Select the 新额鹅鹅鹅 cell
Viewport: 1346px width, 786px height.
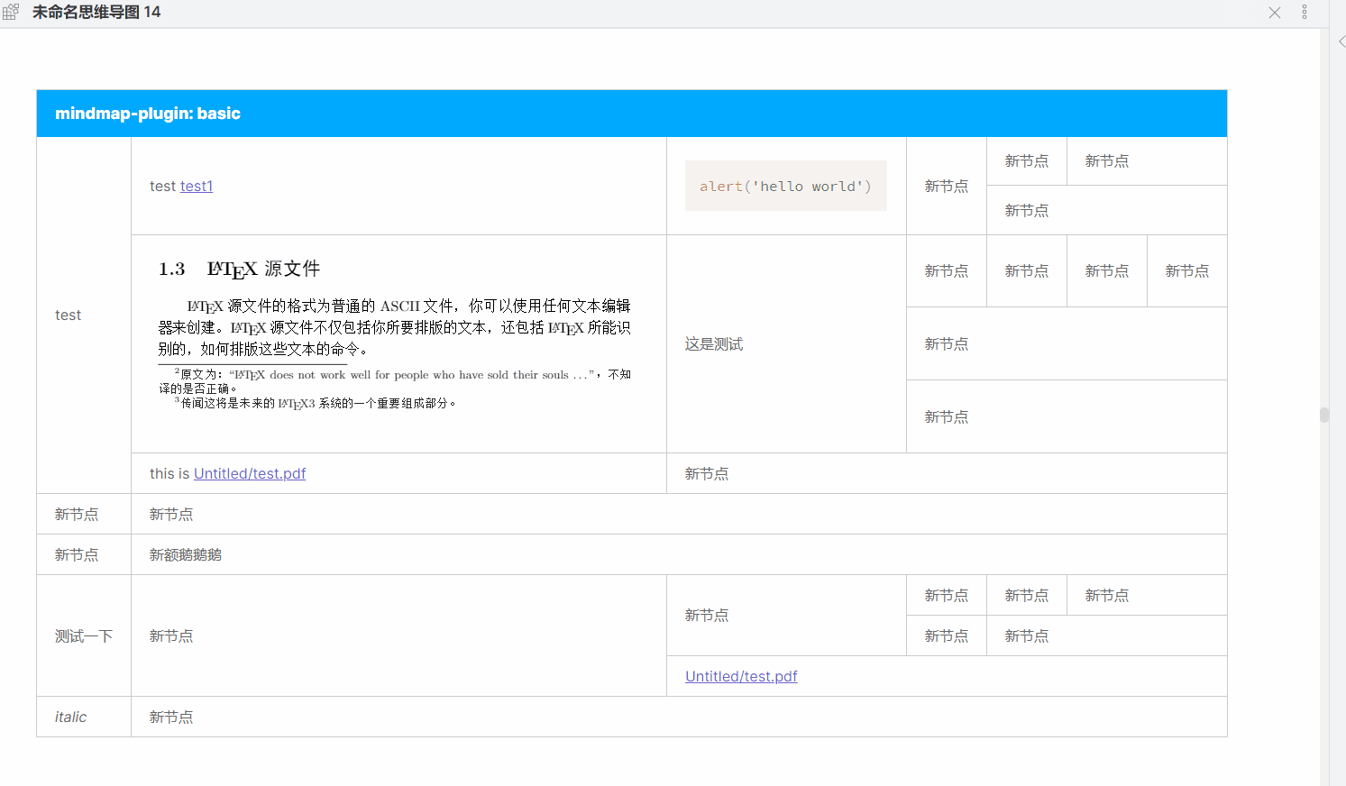tap(679, 555)
